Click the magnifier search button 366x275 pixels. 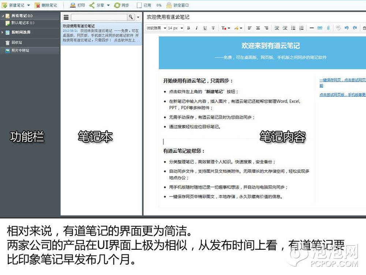coord(131,17)
